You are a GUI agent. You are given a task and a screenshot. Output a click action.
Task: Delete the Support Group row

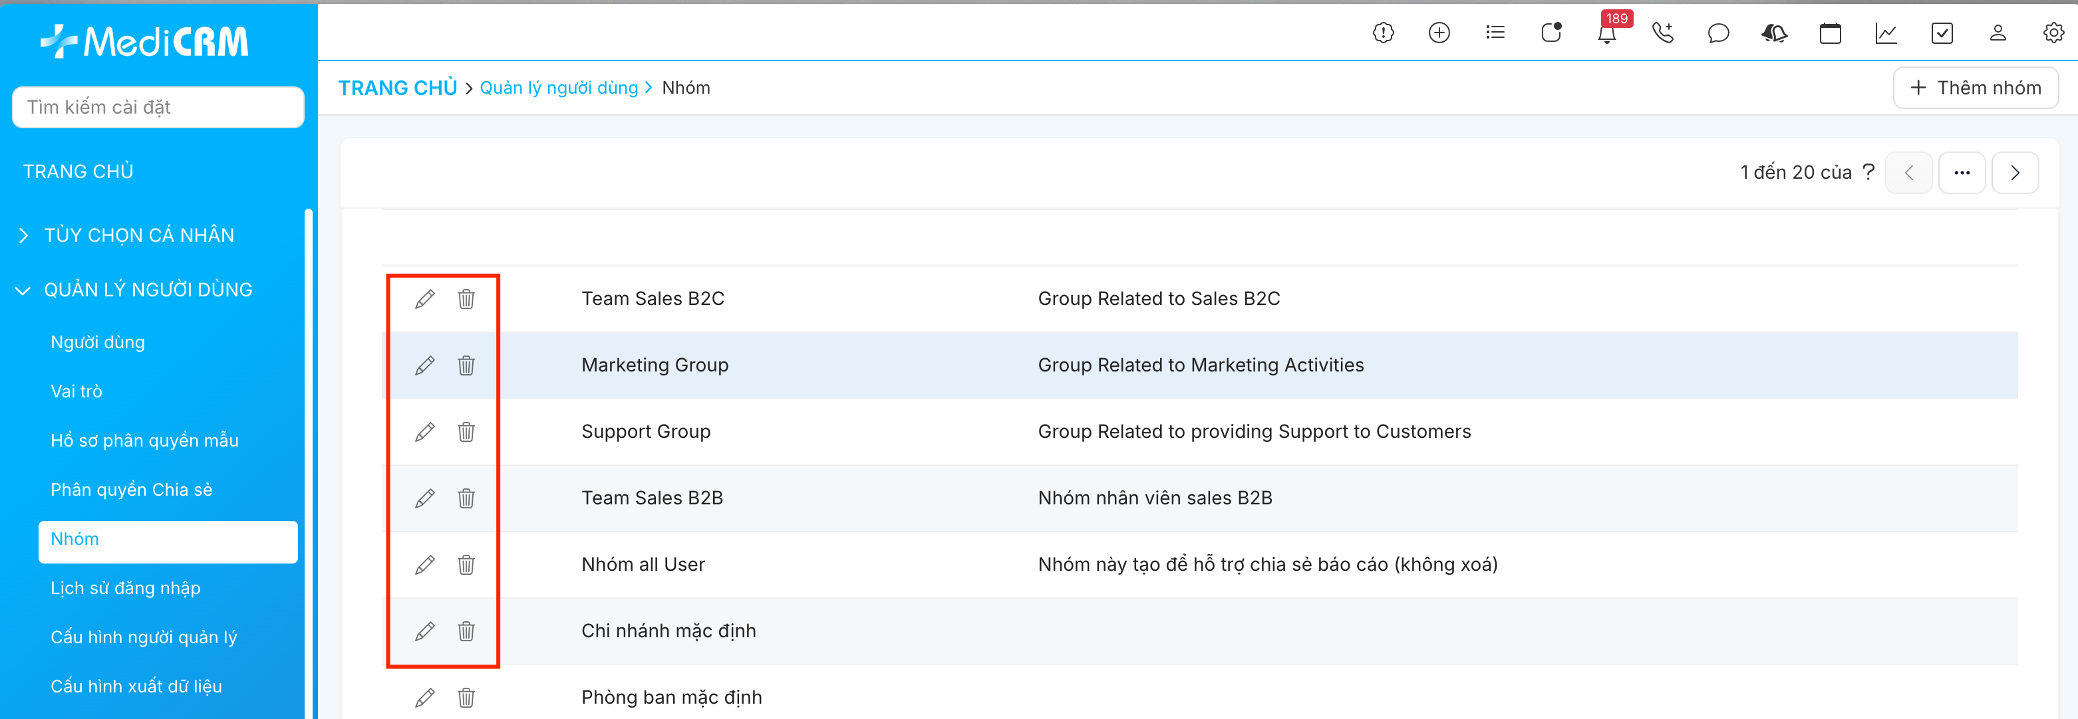pos(466,432)
